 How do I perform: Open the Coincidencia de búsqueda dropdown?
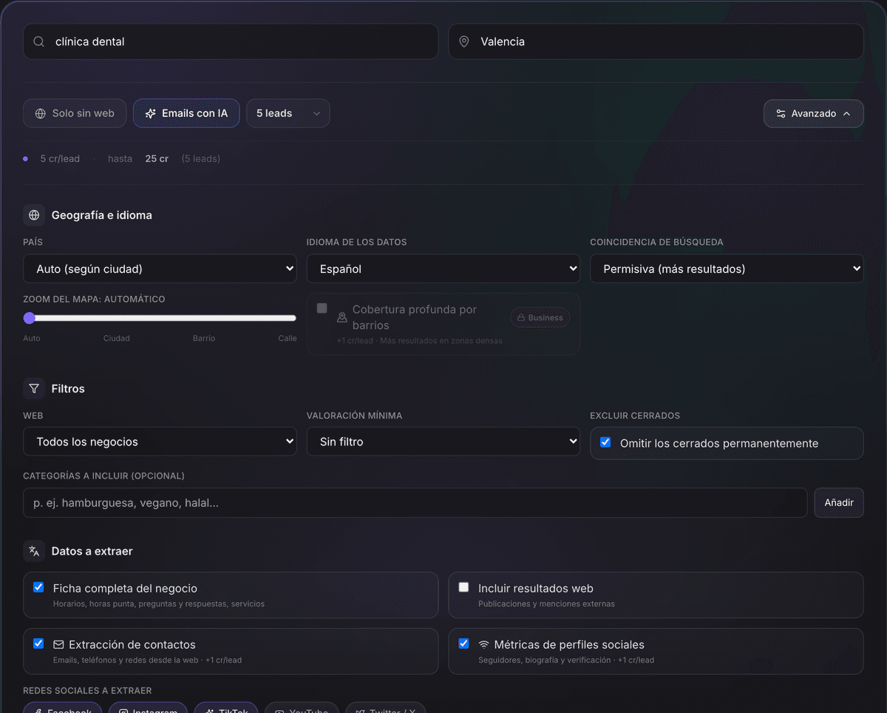pyautogui.click(x=727, y=269)
